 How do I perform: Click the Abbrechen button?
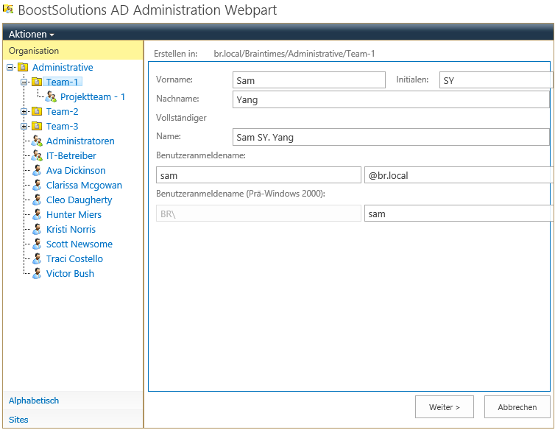pos(517,407)
